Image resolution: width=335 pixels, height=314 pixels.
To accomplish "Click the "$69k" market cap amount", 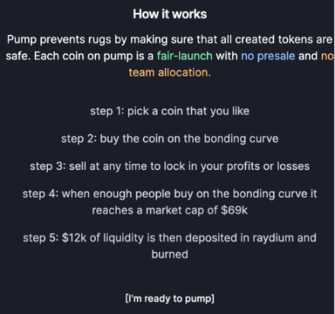I will tap(234, 210).
